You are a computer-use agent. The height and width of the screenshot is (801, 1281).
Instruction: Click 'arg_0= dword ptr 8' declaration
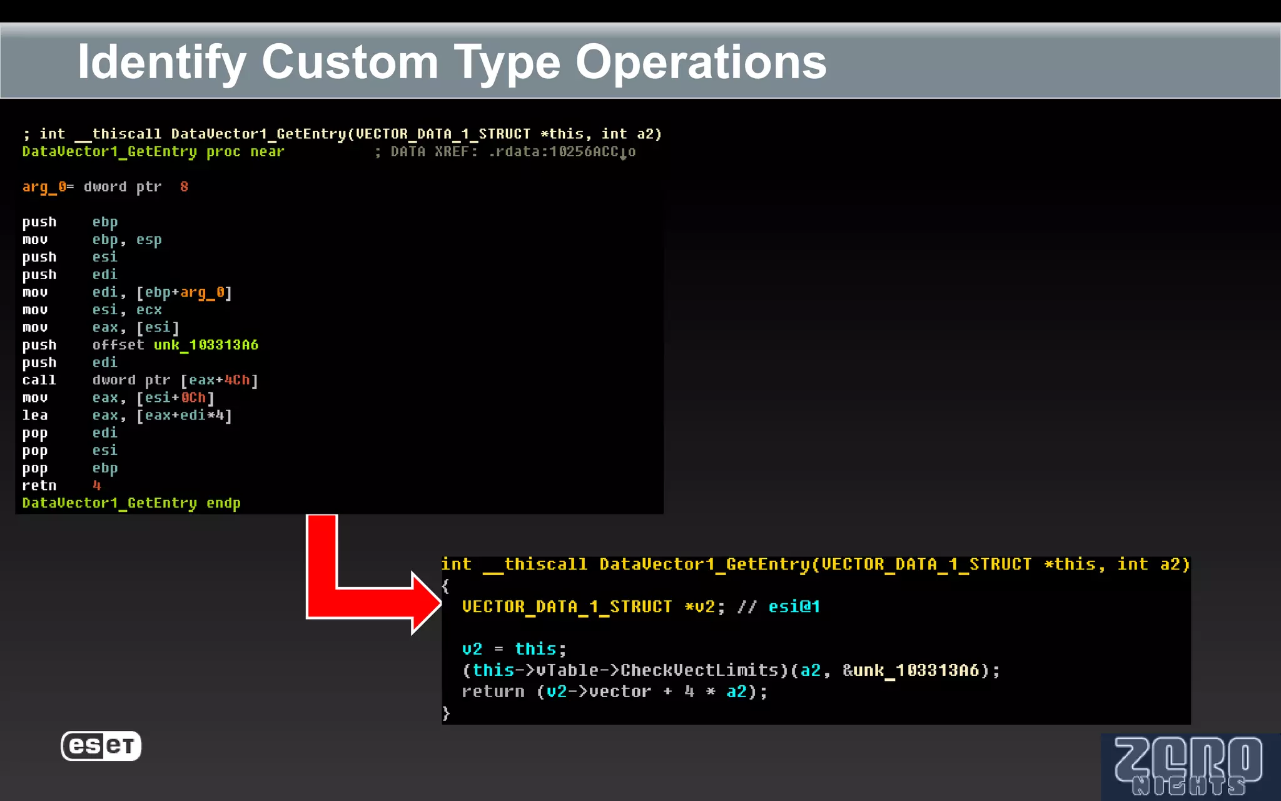105,186
